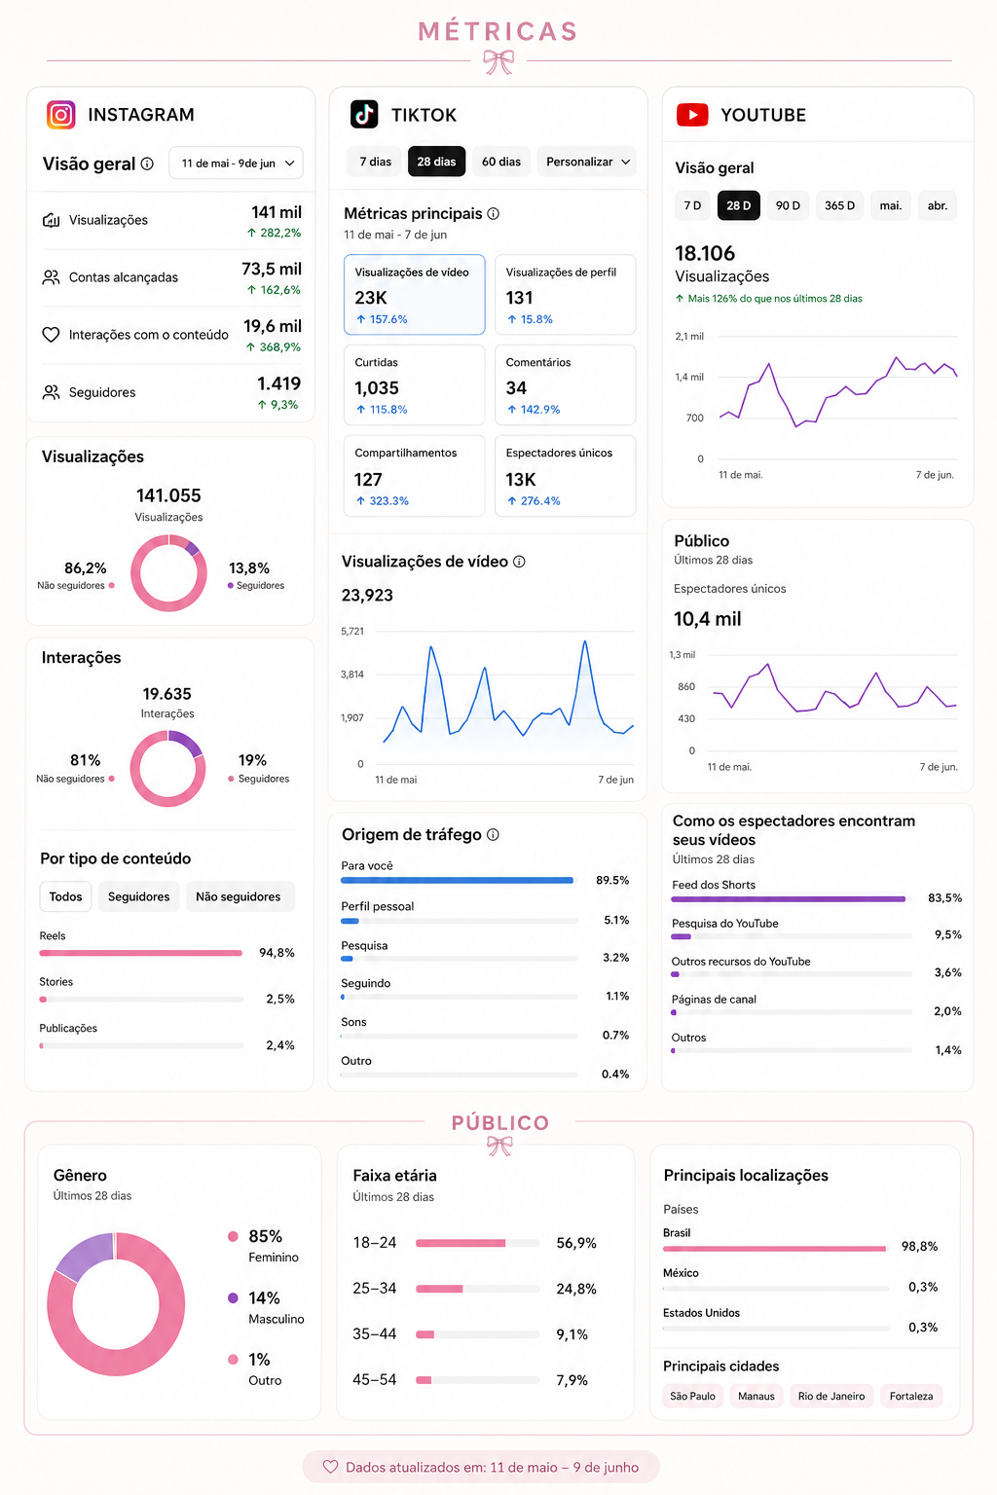997x1495 pixels.
Task: Click the TikTok logo icon
Action: point(364,114)
